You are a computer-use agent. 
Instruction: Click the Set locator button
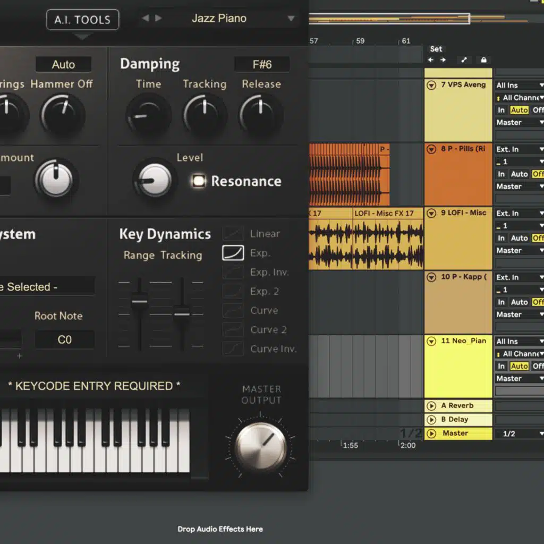[x=436, y=49]
